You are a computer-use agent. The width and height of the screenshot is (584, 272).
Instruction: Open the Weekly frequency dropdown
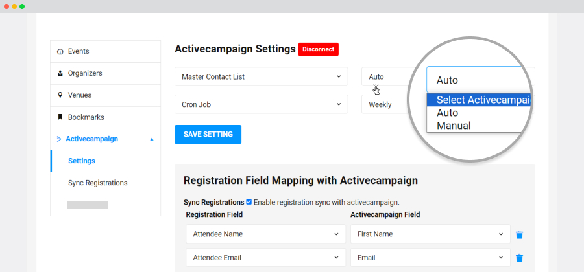[385, 104]
